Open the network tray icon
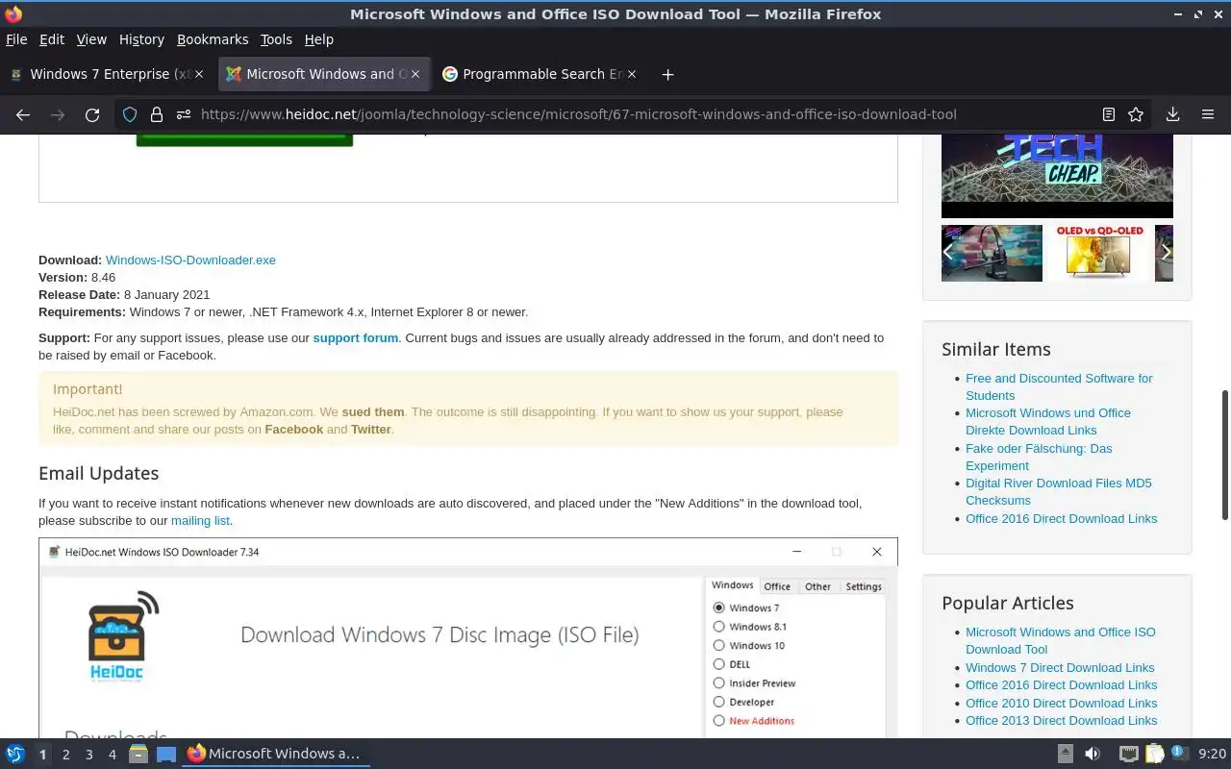The width and height of the screenshot is (1231, 769). [1128, 754]
